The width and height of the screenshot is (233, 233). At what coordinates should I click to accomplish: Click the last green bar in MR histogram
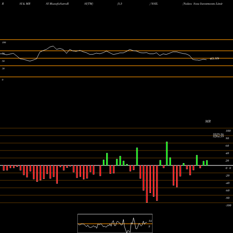[x=207, y=163]
